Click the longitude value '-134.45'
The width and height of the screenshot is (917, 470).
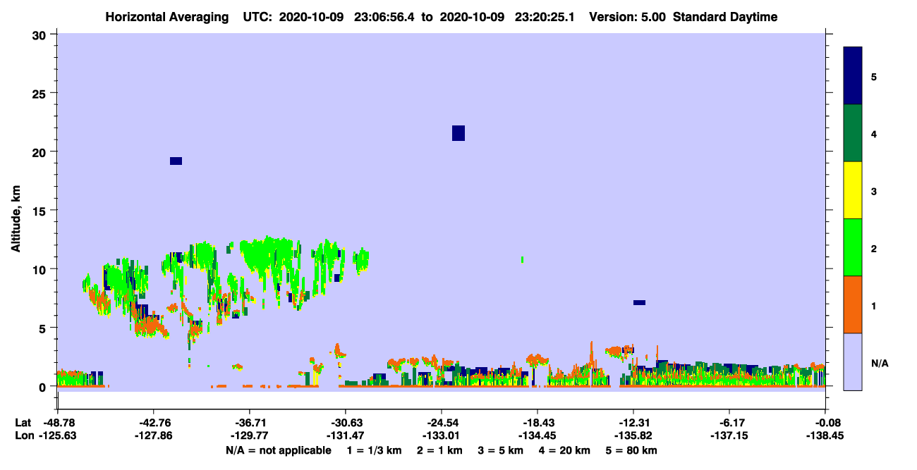538,436
